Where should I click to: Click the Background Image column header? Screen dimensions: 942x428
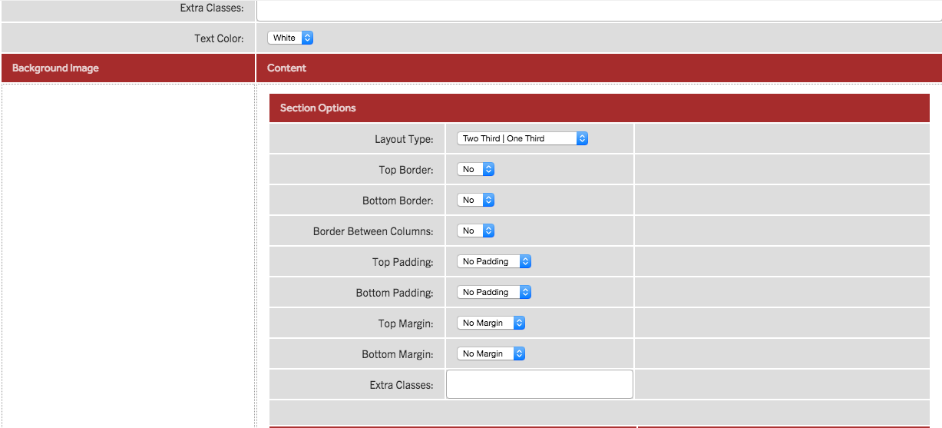coord(55,68)
